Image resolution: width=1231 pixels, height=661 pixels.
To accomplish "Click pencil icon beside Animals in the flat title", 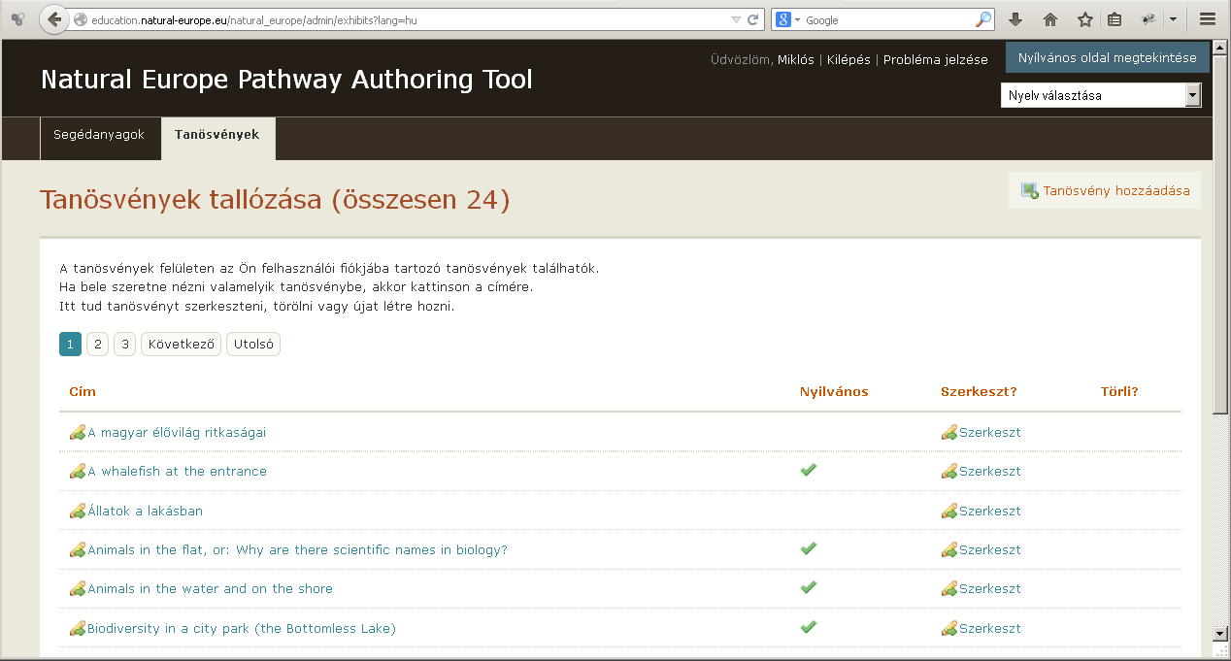I will point(78,550).
